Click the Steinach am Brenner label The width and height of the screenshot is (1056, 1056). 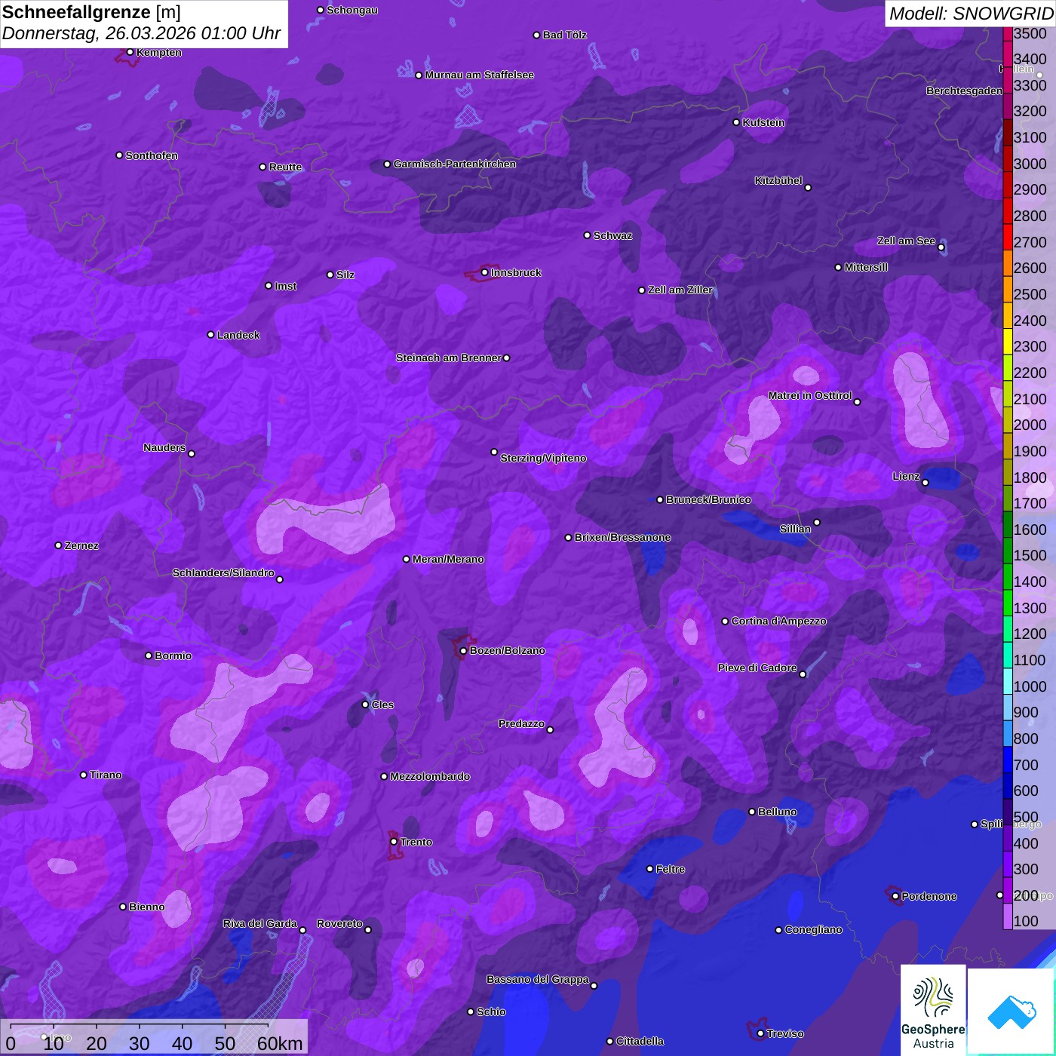tap(449, 358)
